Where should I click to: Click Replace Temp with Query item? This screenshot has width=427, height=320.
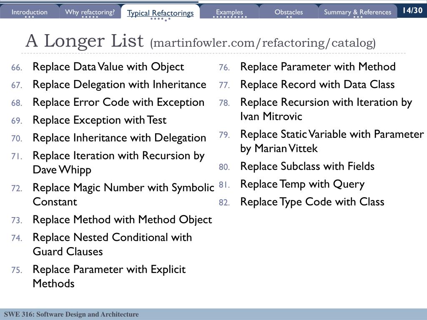(x=302, y=185)
